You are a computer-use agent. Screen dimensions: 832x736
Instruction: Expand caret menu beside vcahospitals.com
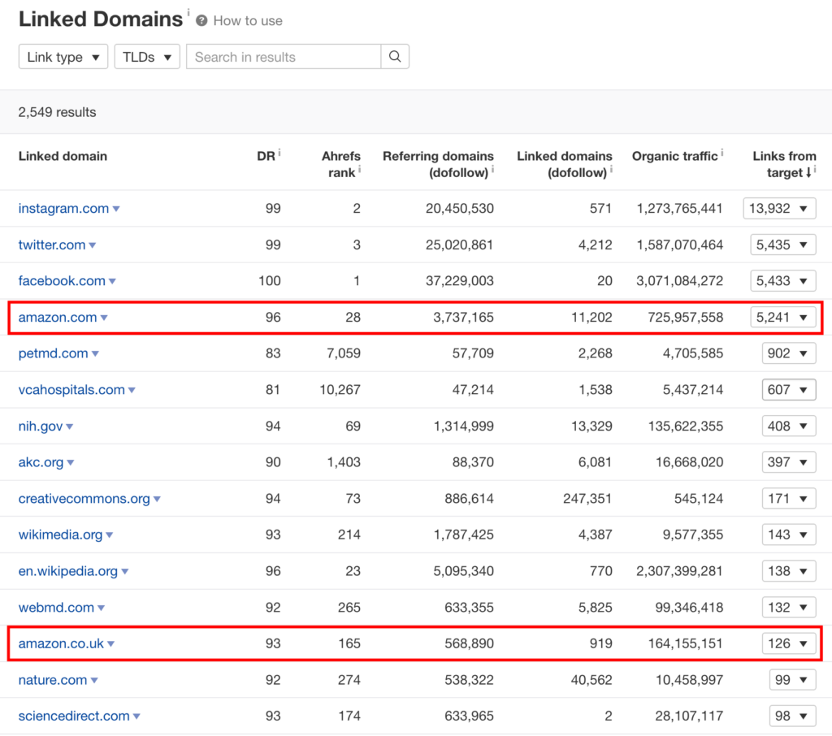(132, 390)
